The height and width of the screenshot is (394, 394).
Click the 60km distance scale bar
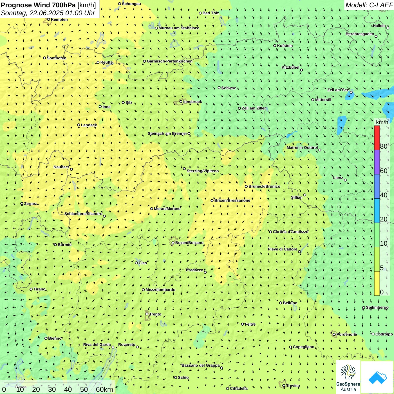[52, 382]
